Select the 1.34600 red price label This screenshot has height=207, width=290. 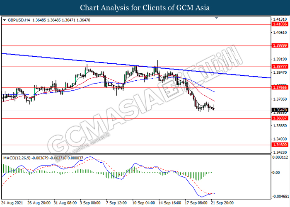(280, 145)
